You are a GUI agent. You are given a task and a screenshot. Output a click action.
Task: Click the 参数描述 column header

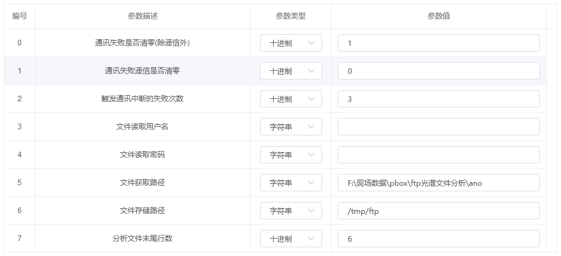pyautogui.click(x=142, y=16)
